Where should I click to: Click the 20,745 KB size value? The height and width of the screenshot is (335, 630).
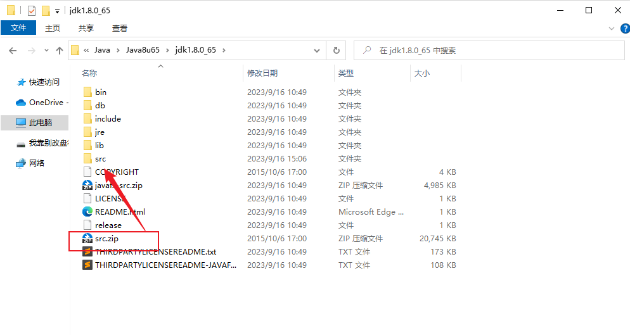pyautogui.click(x=438, y=239)
